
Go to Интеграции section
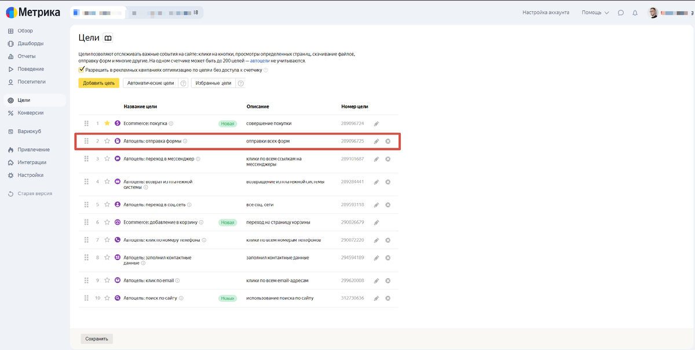32,162
